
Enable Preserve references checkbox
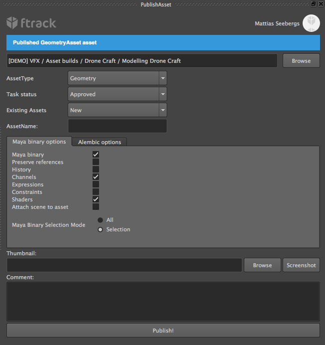(96, 162)
